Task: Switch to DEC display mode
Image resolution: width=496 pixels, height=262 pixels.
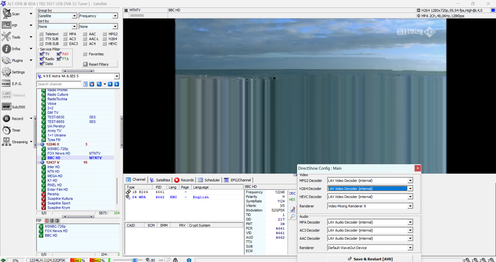Action: coord(292,193)
